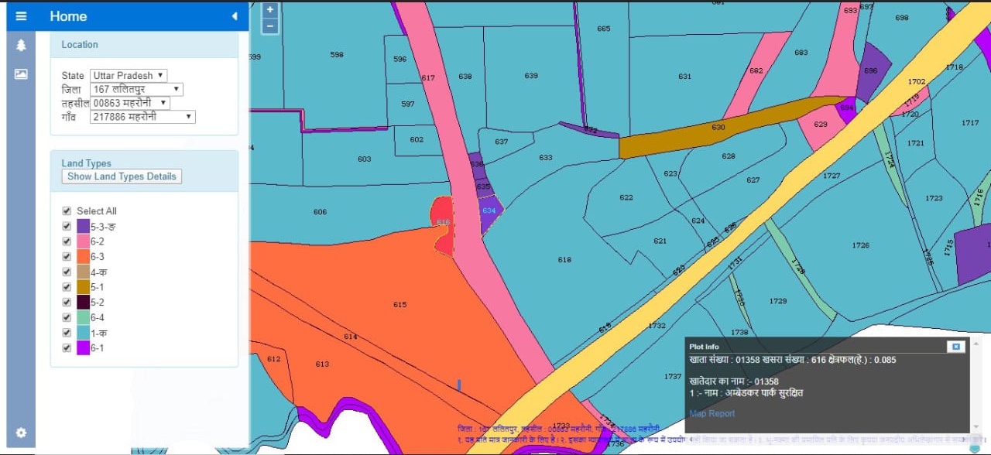Open the district dropdown showing 167 ललितपुर
The width and height of the screenshot is (991, 455).
pos(136,89)
